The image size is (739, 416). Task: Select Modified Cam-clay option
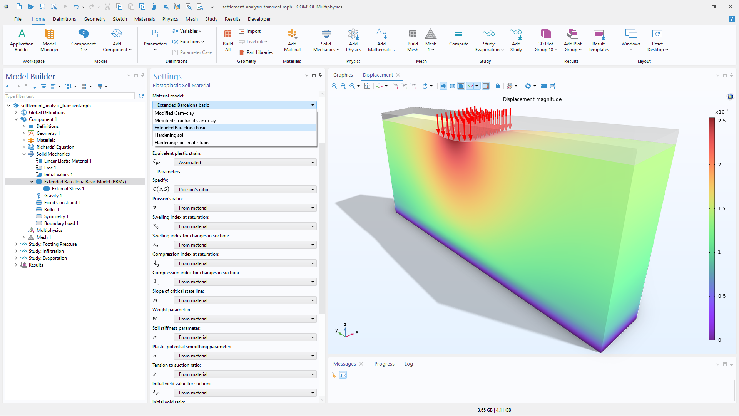174,113
